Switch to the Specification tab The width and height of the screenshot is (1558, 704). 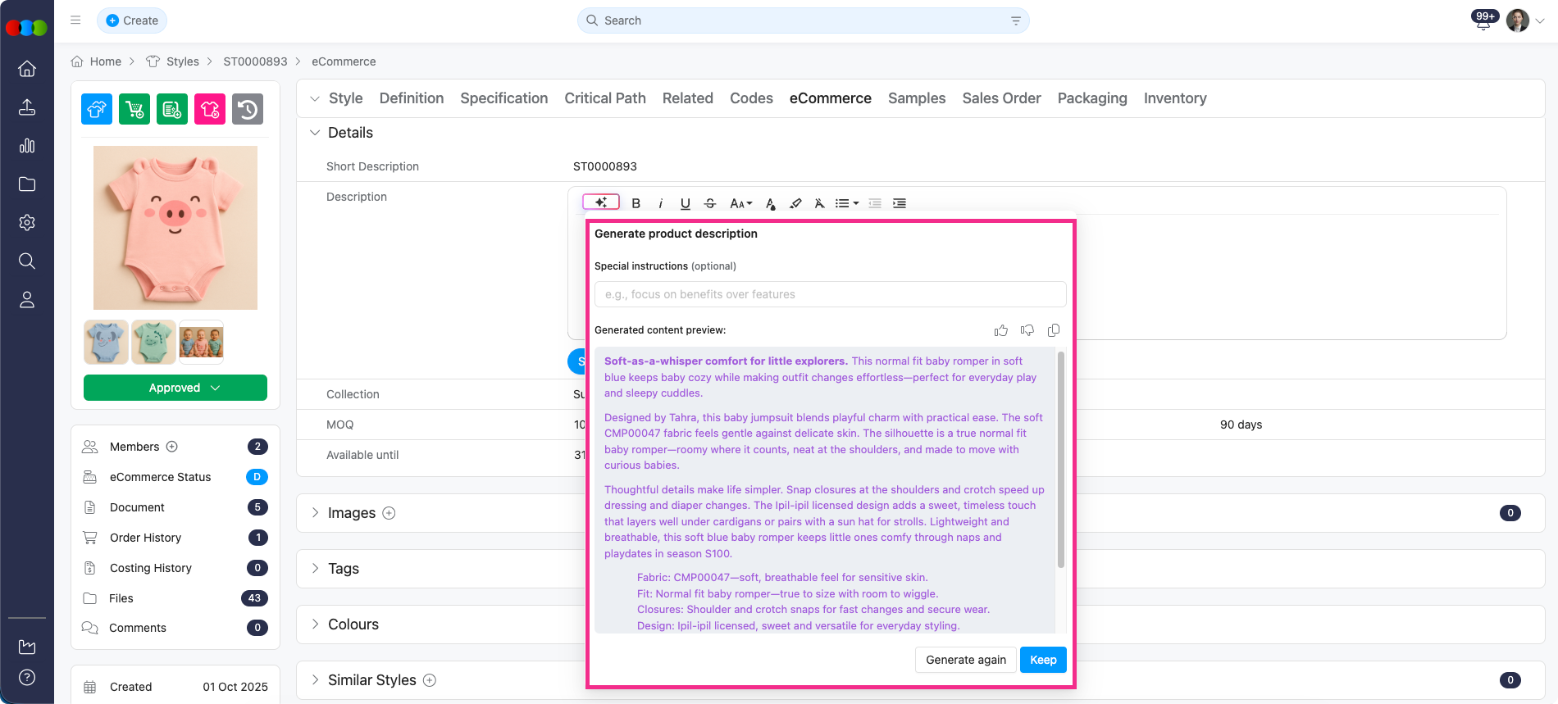[x=503, y=98]
